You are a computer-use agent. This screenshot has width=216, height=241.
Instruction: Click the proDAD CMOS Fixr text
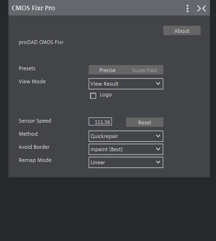point(41,42)
